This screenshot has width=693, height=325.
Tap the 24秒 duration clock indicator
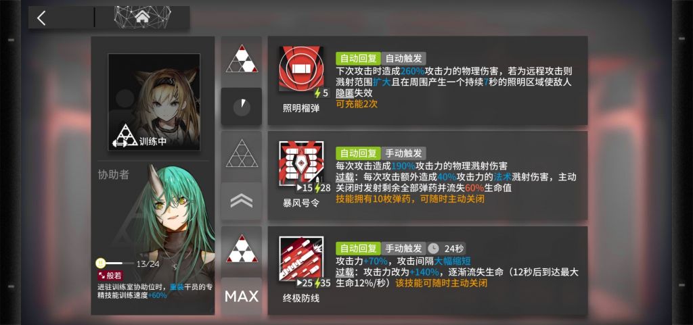coord(447,248)
